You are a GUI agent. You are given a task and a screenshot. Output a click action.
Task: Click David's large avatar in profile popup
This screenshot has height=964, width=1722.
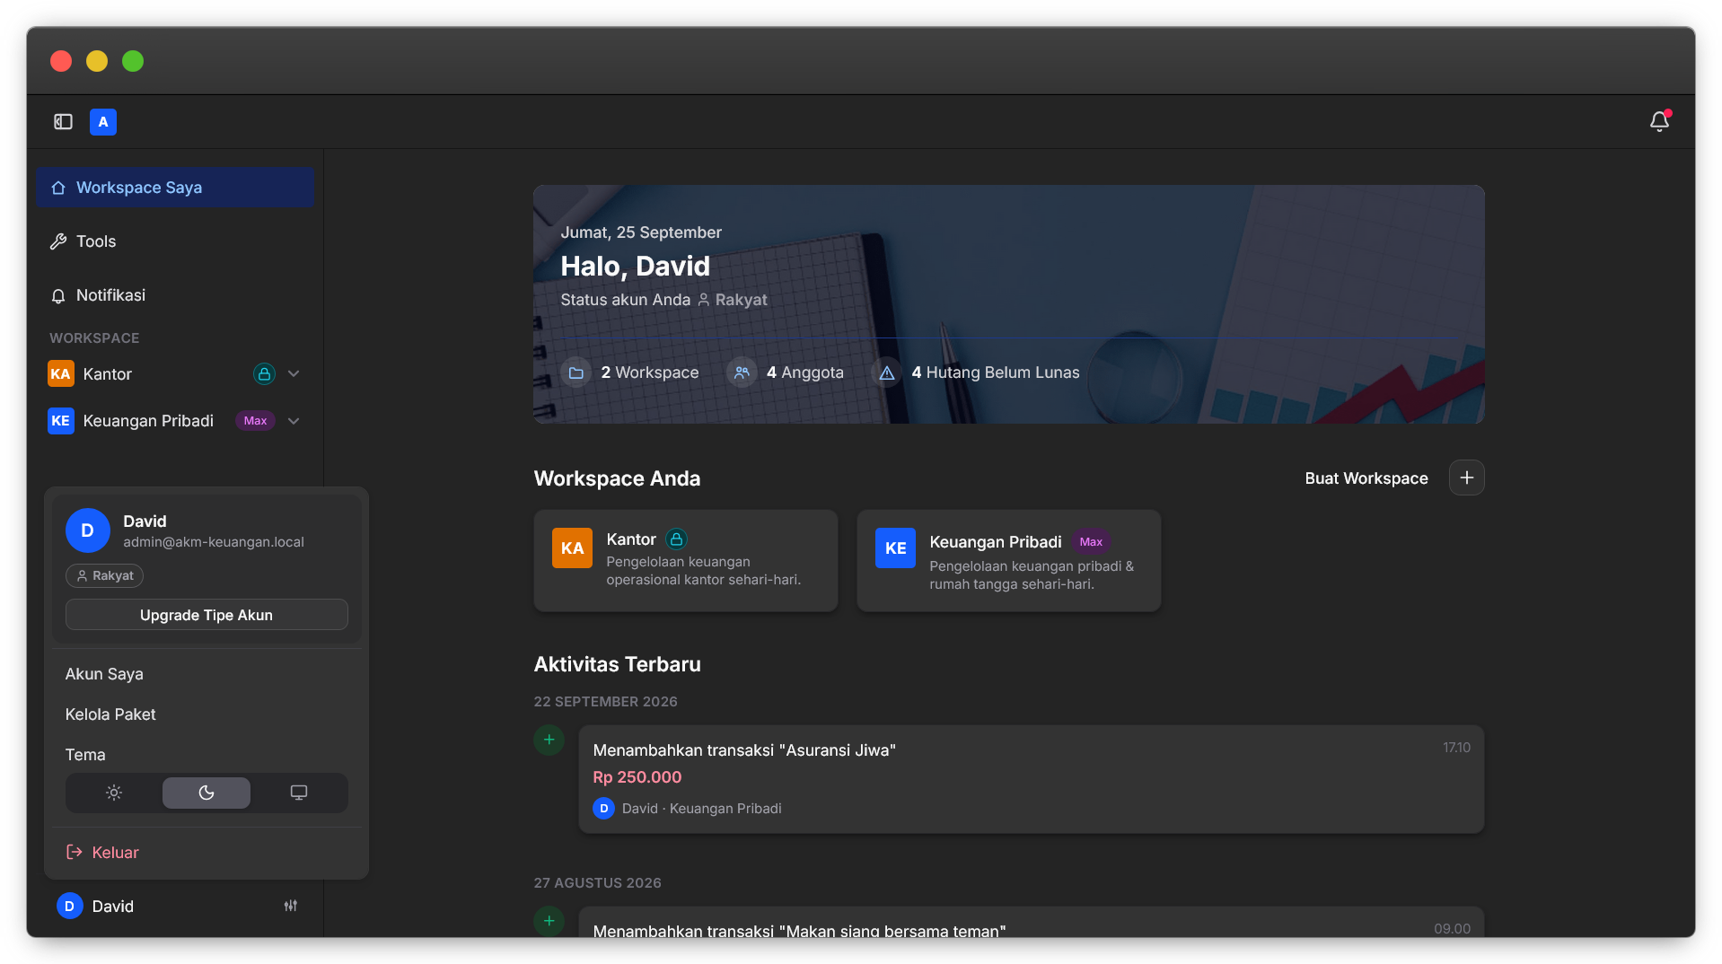(88, 530)
